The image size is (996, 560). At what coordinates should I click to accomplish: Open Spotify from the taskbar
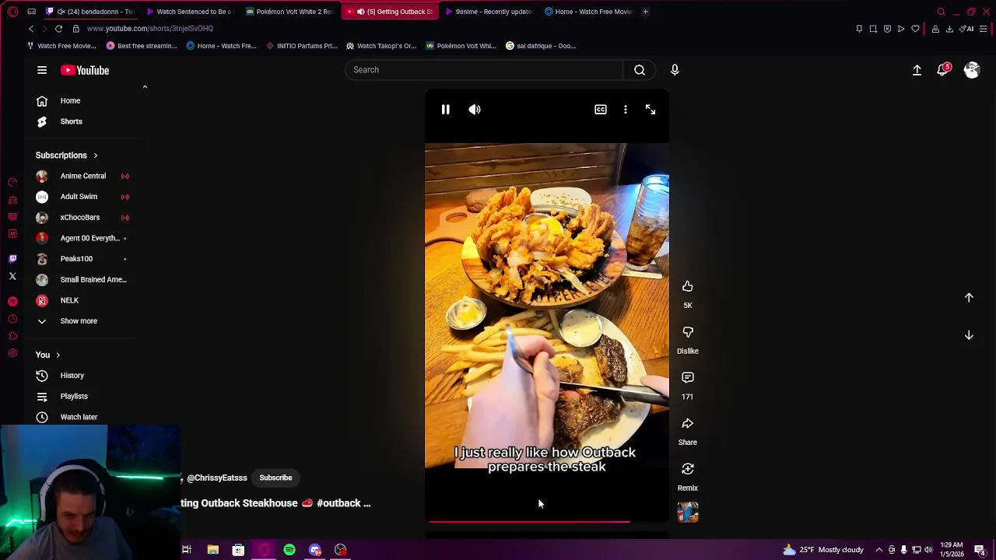[289, 550]
